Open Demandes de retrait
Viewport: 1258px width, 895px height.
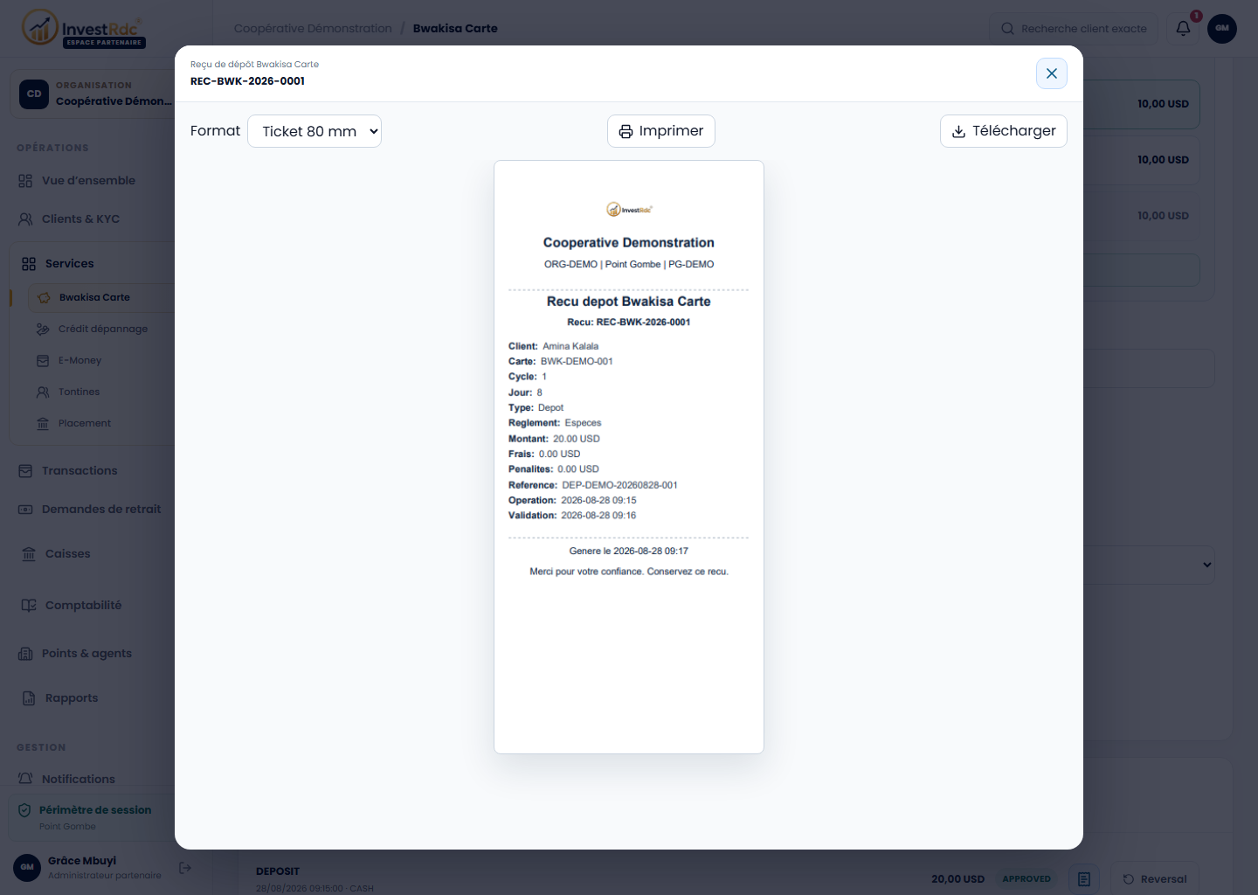point(101,509)
